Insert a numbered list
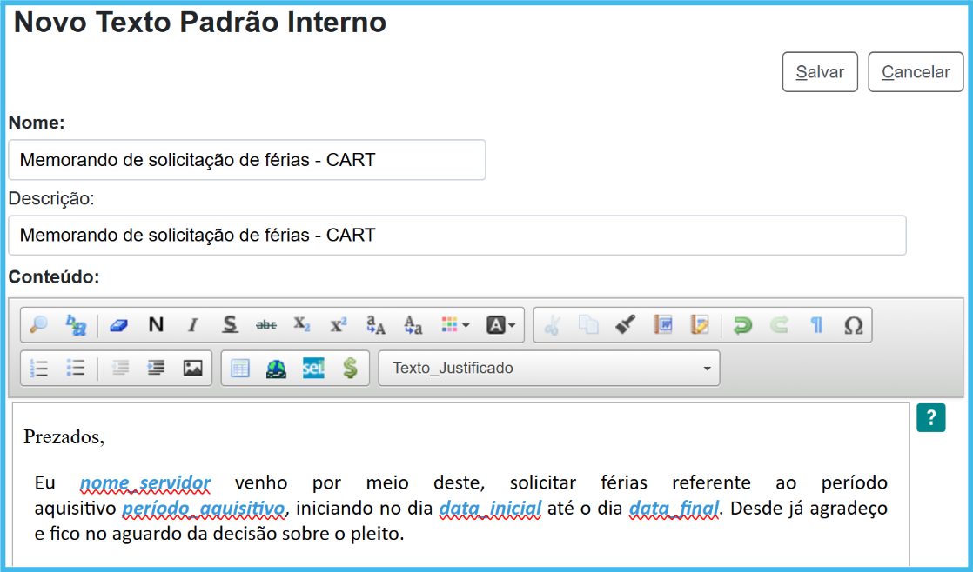Image resolution: width=973 pixels, height=572 pixels. pos(39,368)
